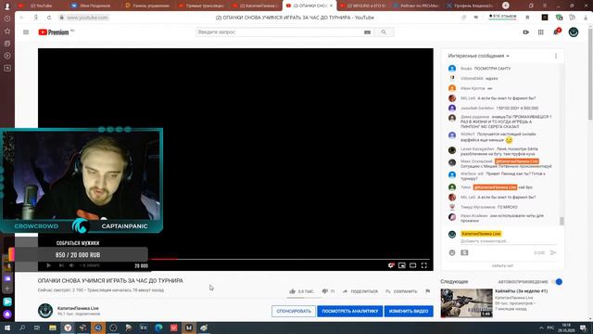This screenshot has width=593, height=334.
Task: Open history clock in browser sidebar
Action: pos(7,19)
